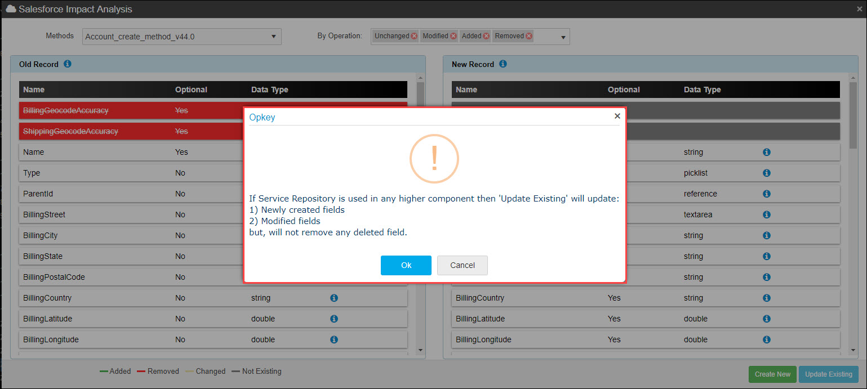
Task: Click the info icon beside Old Record
Action: point(68,64)
